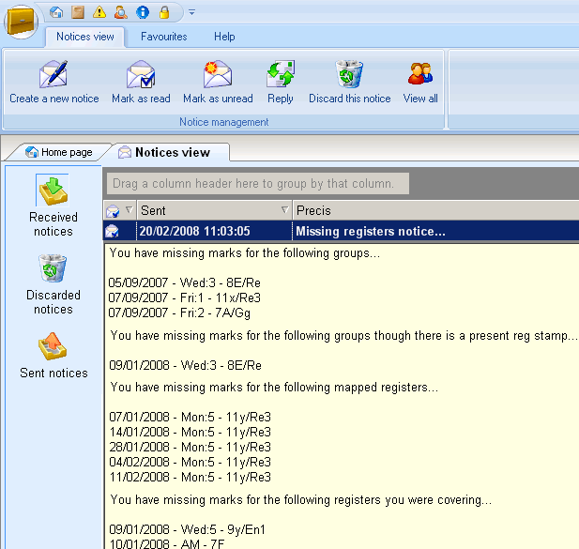
Task: Click the Discarded notices text label
Action: point(53,302)
